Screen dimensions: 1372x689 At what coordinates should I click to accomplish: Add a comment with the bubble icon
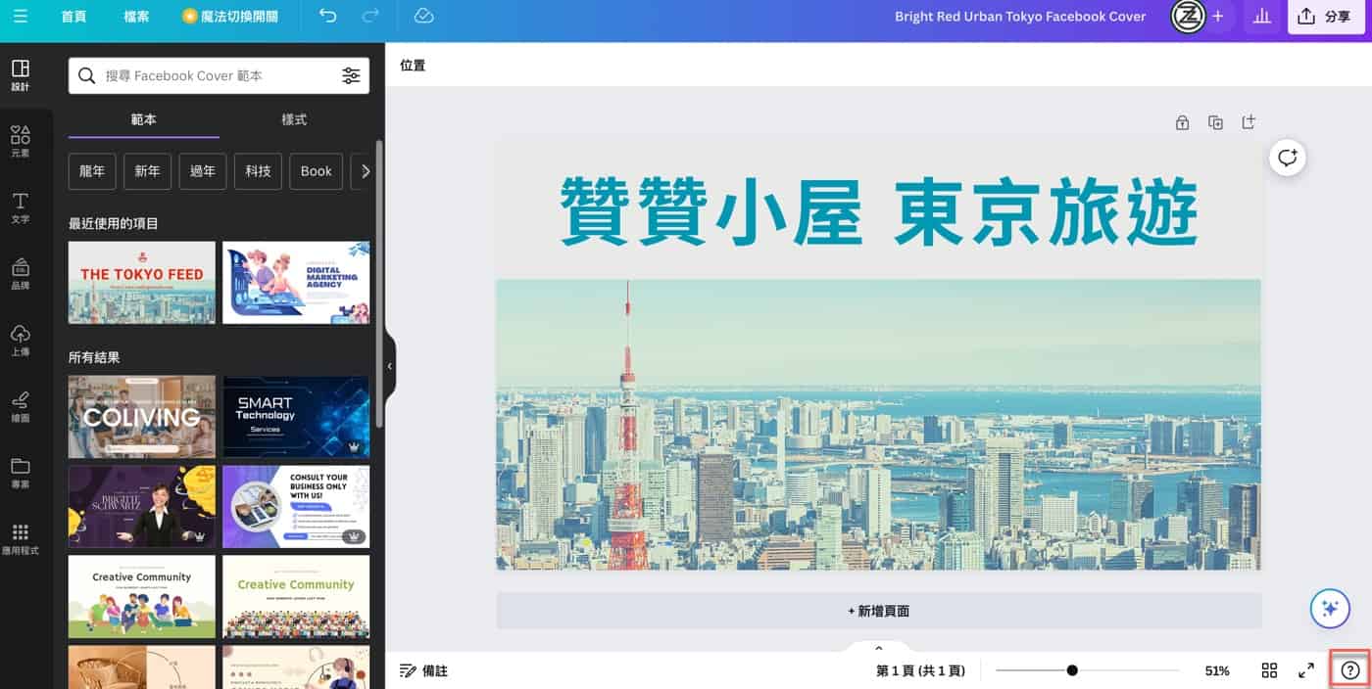click(1288, 158)
